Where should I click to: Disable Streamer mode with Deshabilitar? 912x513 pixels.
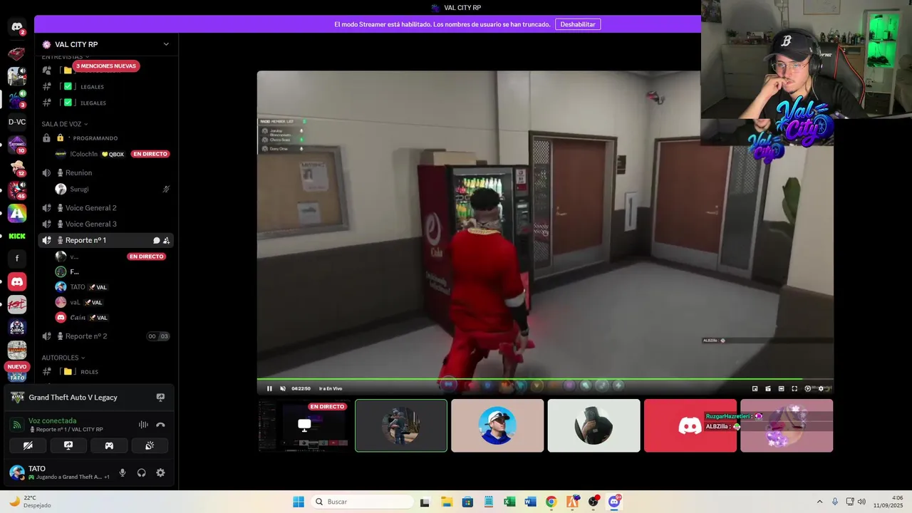coord(577,24)
